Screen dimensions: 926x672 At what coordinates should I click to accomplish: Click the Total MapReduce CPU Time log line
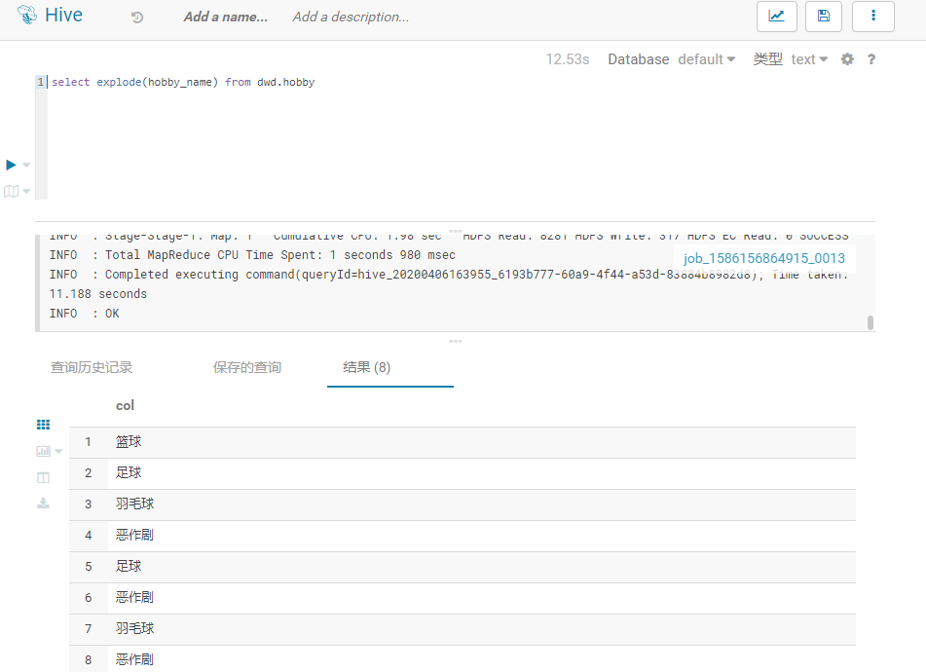click(x=252, y=255)
